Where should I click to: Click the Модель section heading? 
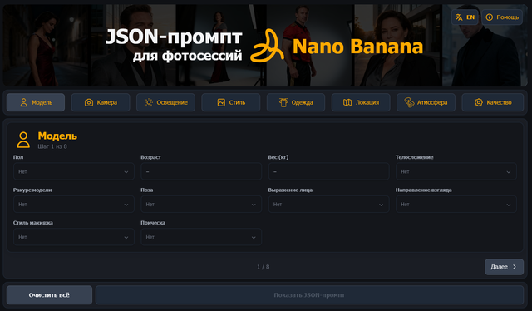pyautogui.click(x=57, y=136)
